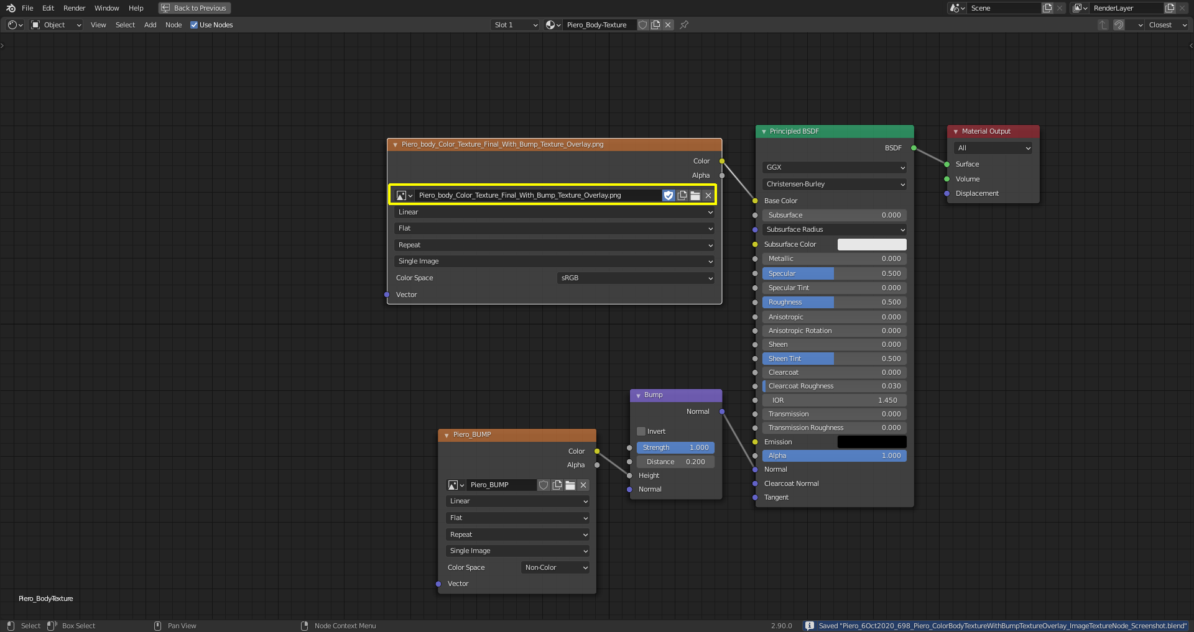Click the Piero_BUMP image name field

501,485
